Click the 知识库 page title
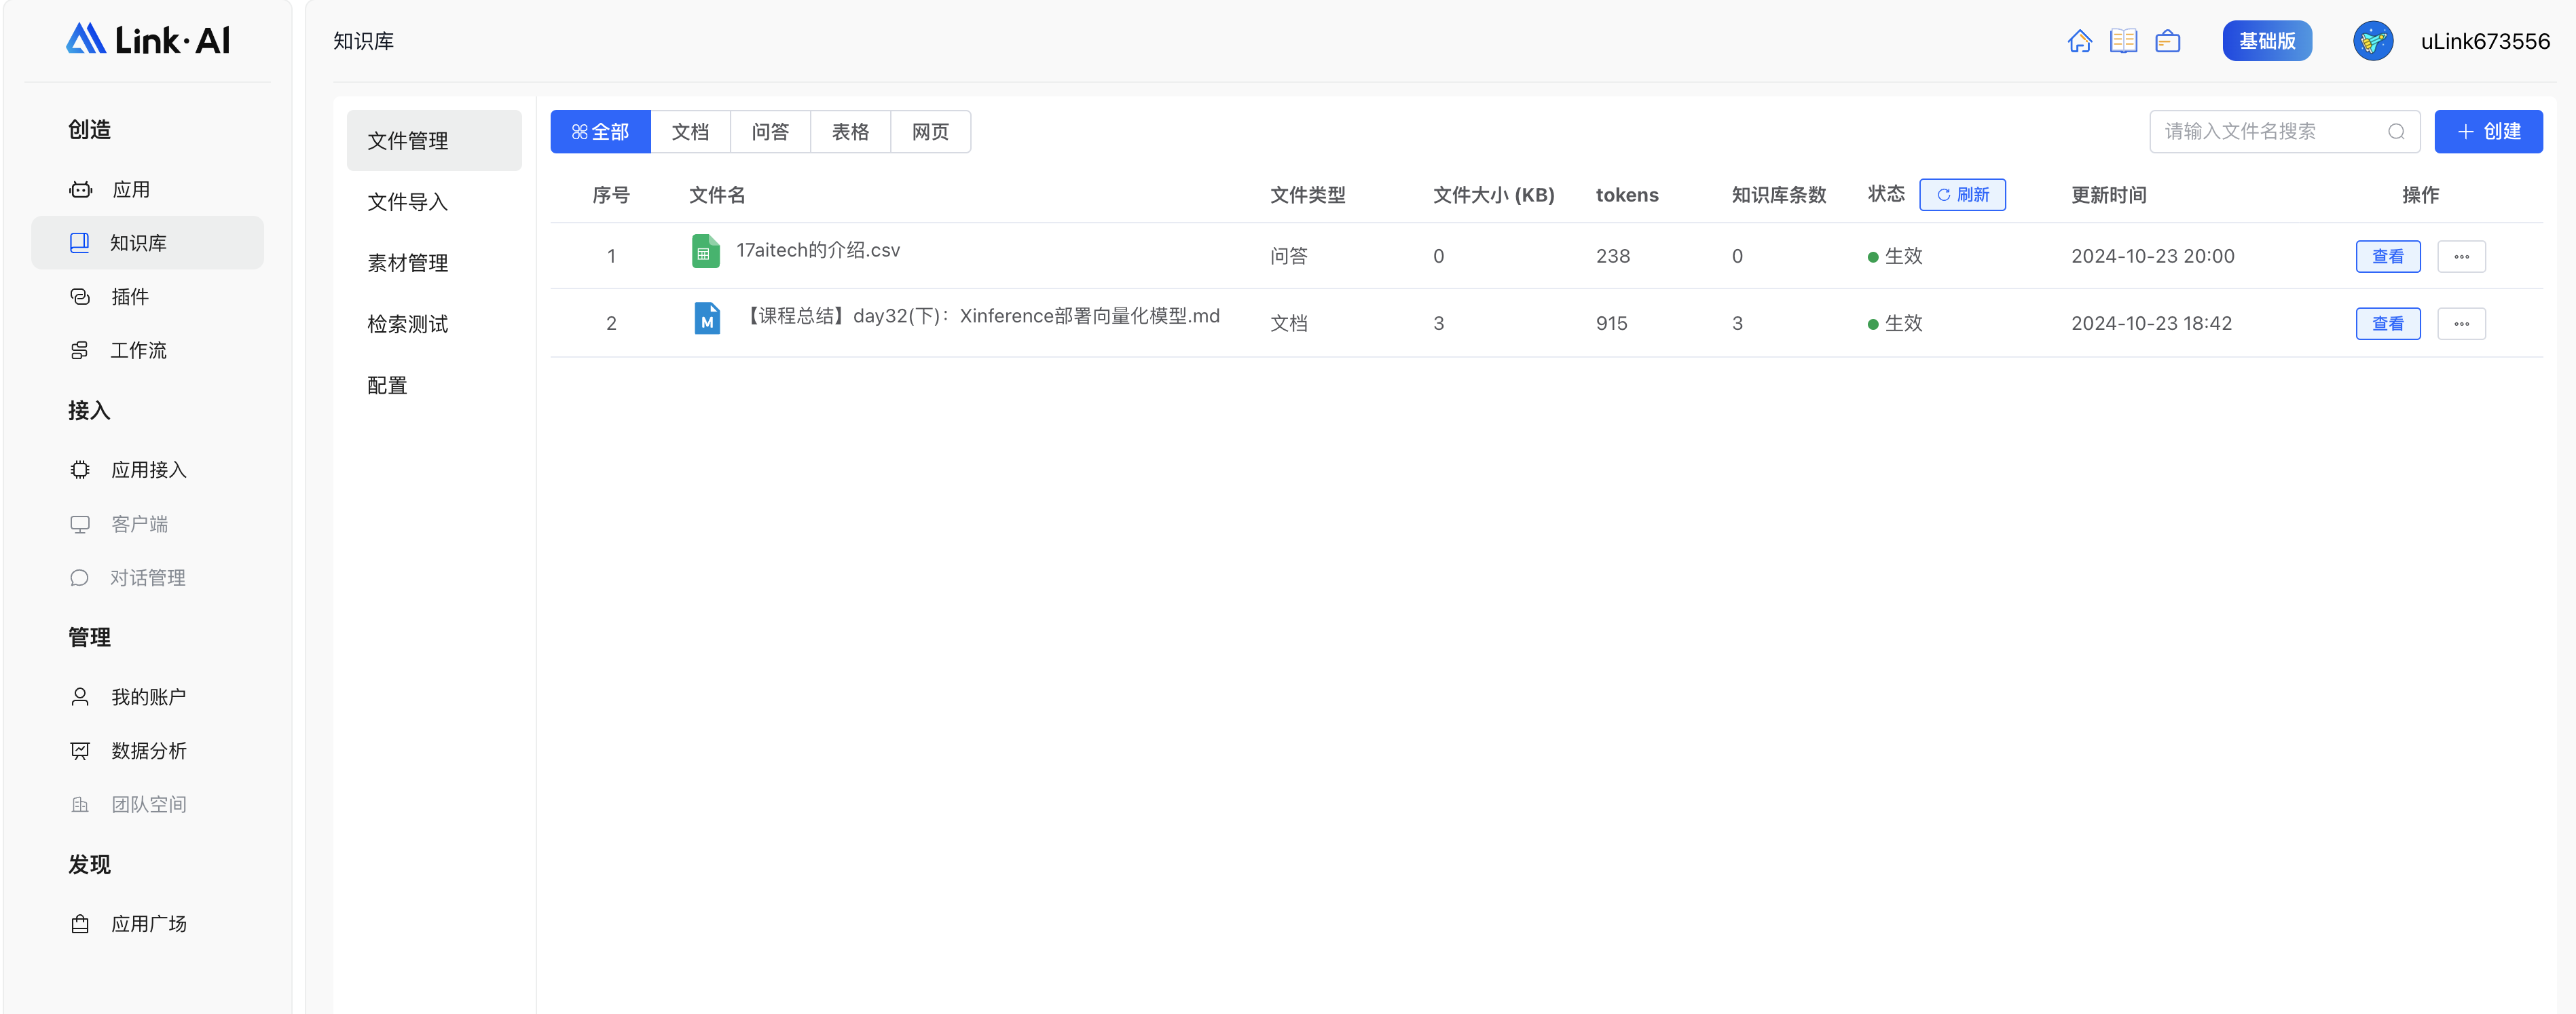2576x1014 pixels. 363,41
